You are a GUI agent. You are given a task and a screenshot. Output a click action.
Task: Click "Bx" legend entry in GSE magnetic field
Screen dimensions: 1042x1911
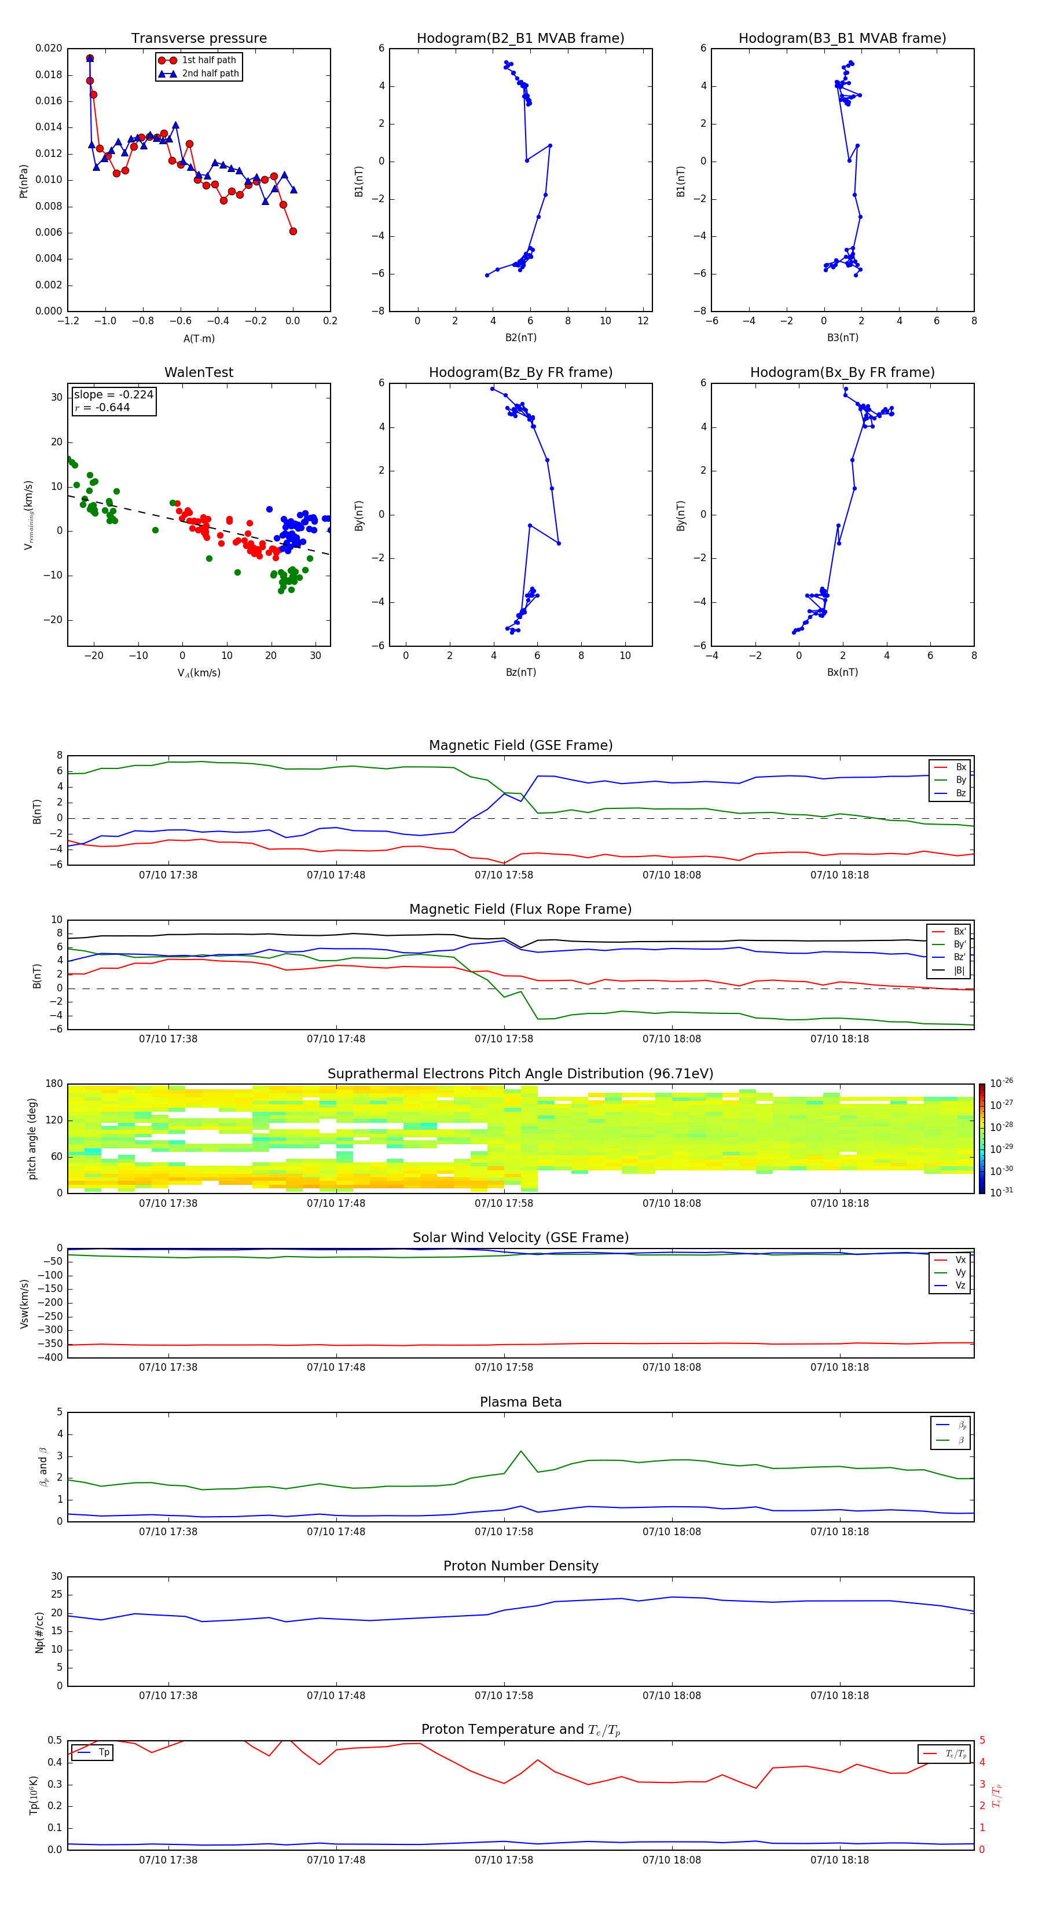pos(950,767)
